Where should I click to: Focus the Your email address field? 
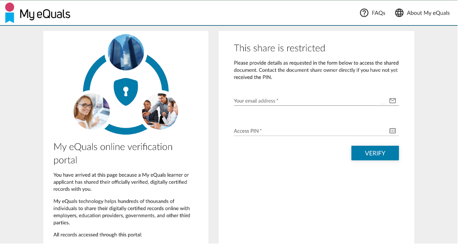tap(316, 101)
